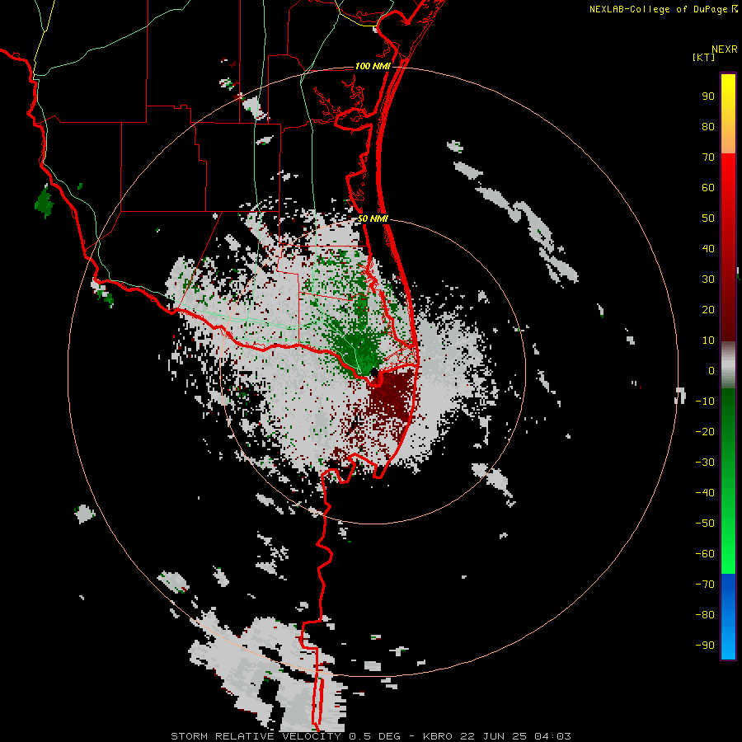The height and width of the screenshot is (742, 742).
Task: Click the isolated green echo west of the border
Action: tap(44, 202)
